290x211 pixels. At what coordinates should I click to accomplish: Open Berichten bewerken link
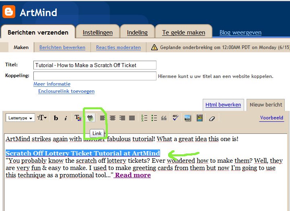pos(62,47)
